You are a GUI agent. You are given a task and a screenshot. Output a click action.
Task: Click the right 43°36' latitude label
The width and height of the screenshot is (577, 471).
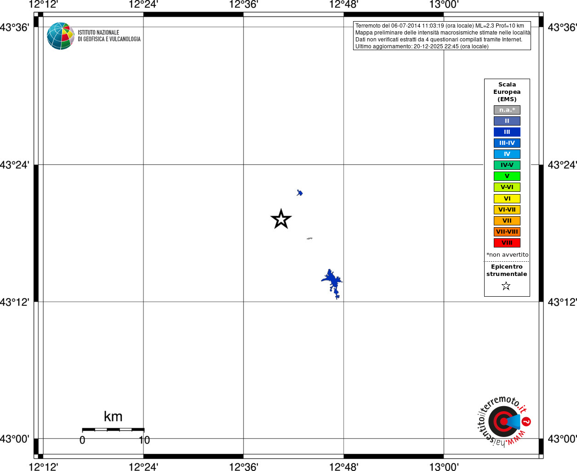(562, 27)
